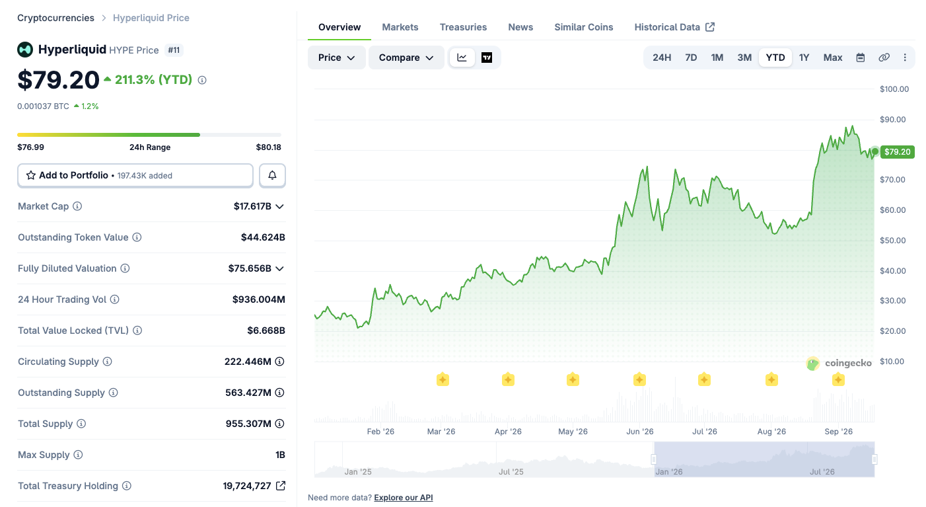Select Max time range

click(x=833, y=58)
